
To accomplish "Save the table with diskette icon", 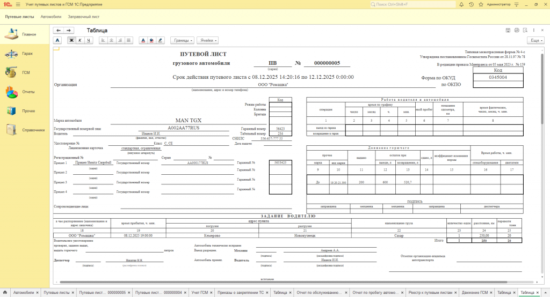I will [508, 31].
